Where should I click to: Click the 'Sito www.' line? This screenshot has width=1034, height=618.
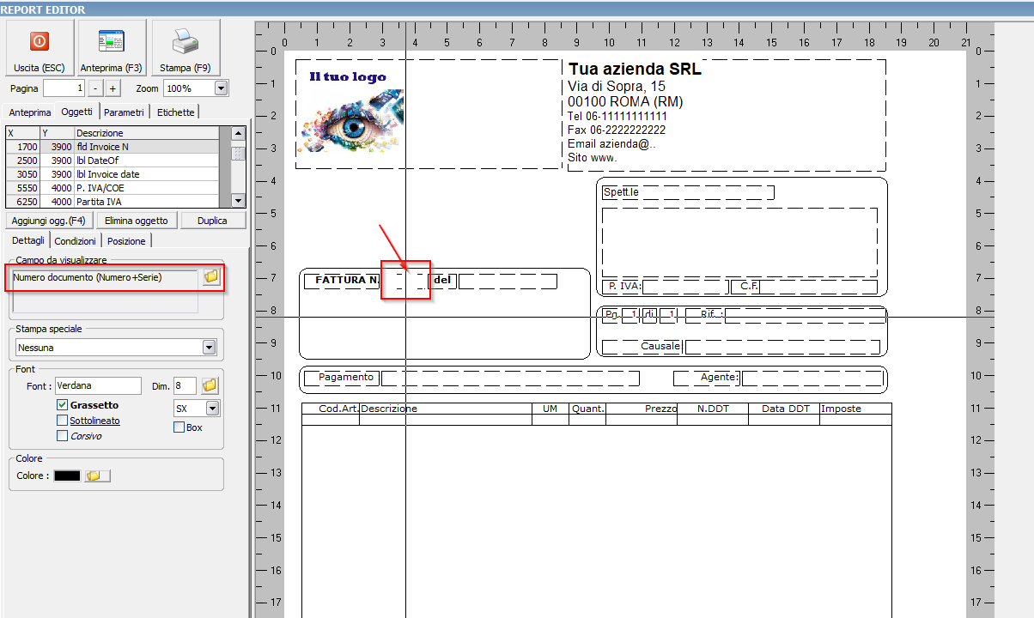(x=593, y=158)
